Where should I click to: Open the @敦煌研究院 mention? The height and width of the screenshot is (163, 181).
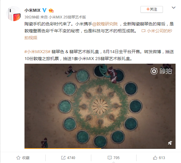pyautogui.click(x=105, y=24)
